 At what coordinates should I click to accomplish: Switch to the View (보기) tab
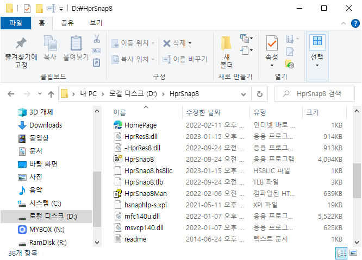click(x=96, y=23)
